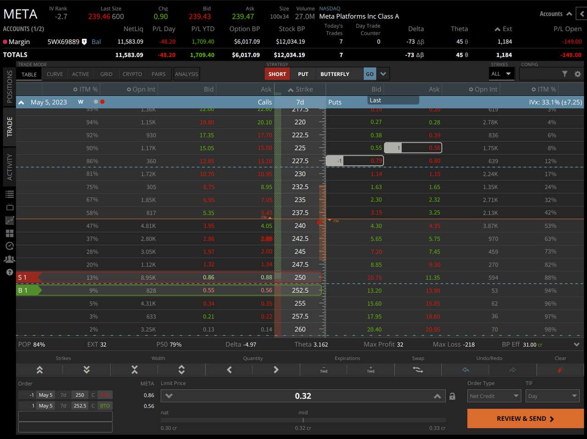Switch to the ACTIVE tab
Screen dimensions: 587x439
click(x=80, y=74)
